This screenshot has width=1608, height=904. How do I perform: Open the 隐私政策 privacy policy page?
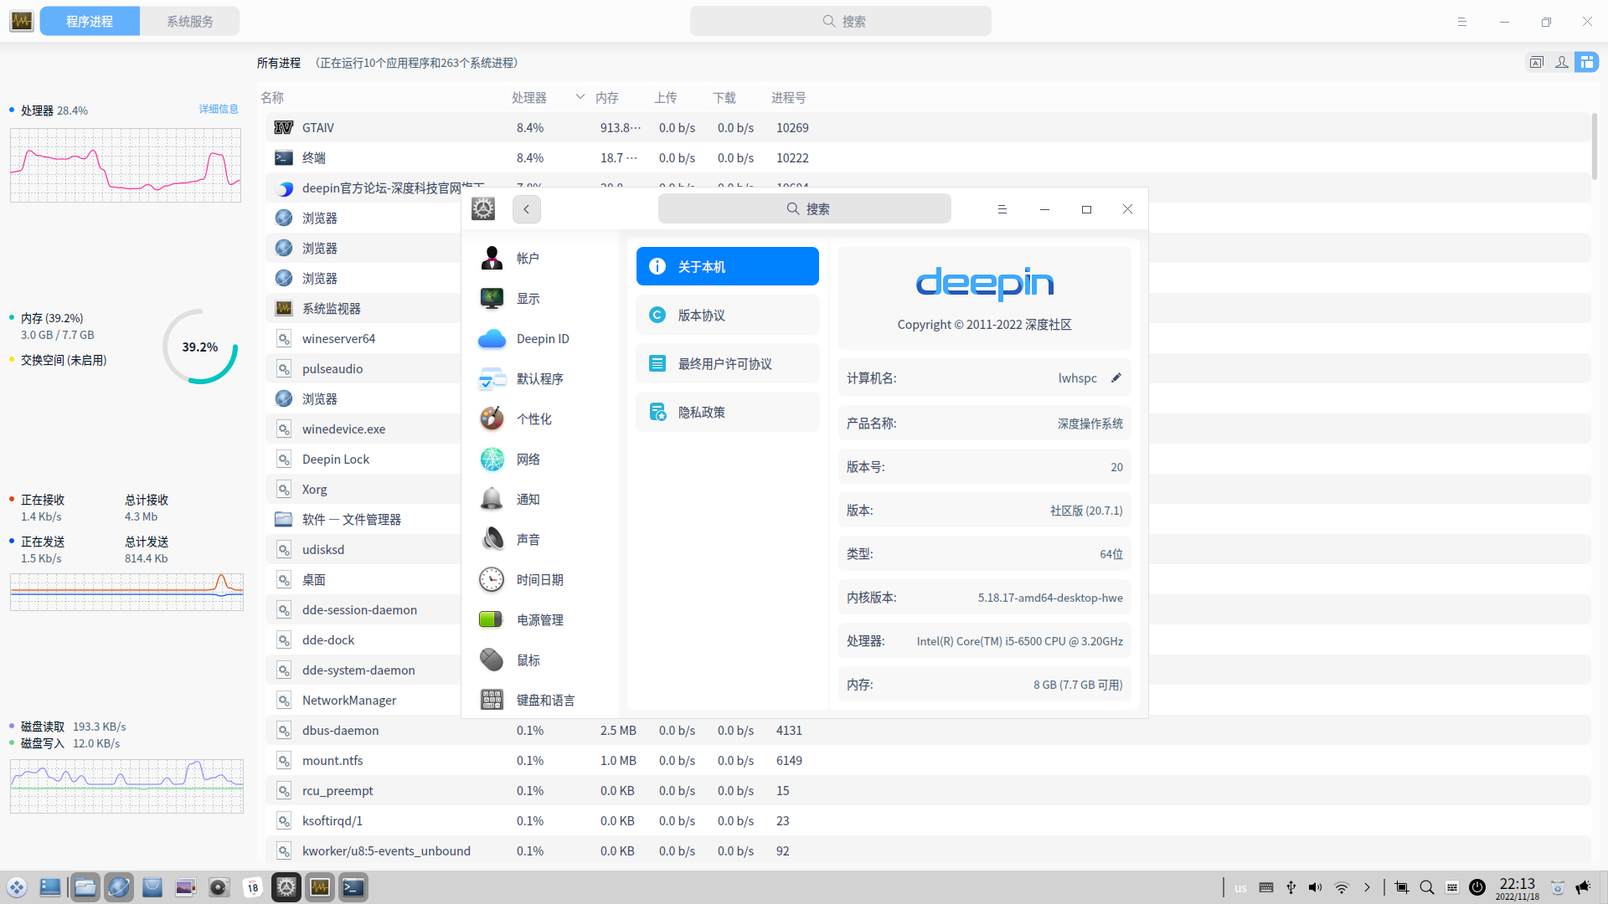point(727,412)
